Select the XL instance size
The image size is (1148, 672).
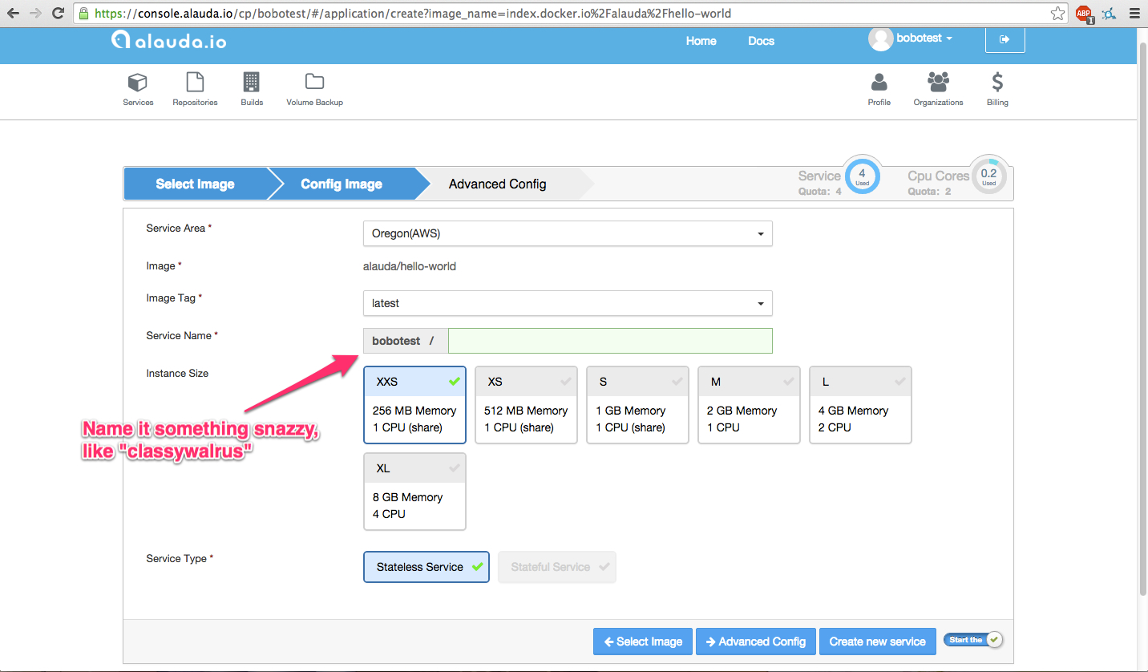414,492
